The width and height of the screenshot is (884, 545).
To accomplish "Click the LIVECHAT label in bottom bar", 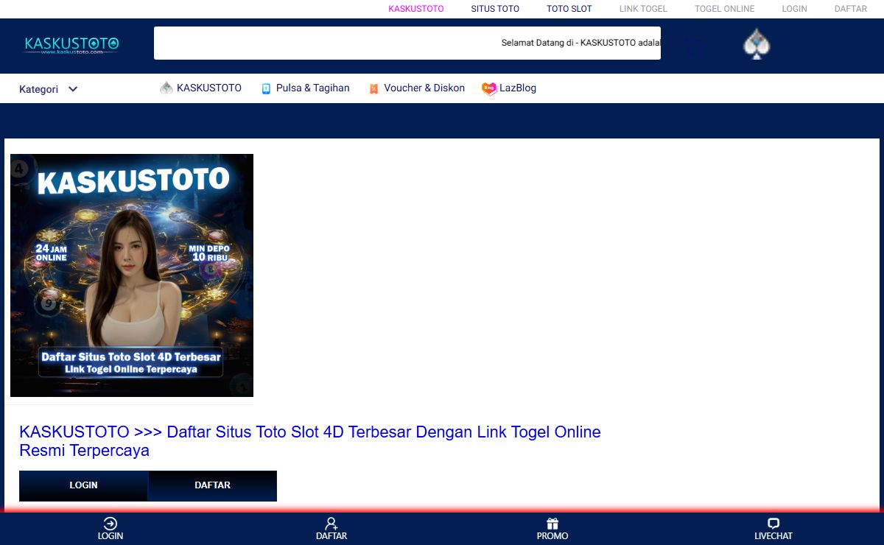I will tap(773, 536).
